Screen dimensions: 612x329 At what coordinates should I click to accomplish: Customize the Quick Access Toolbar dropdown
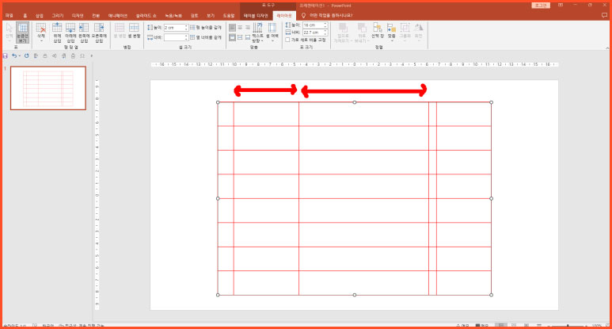[92, 55]
